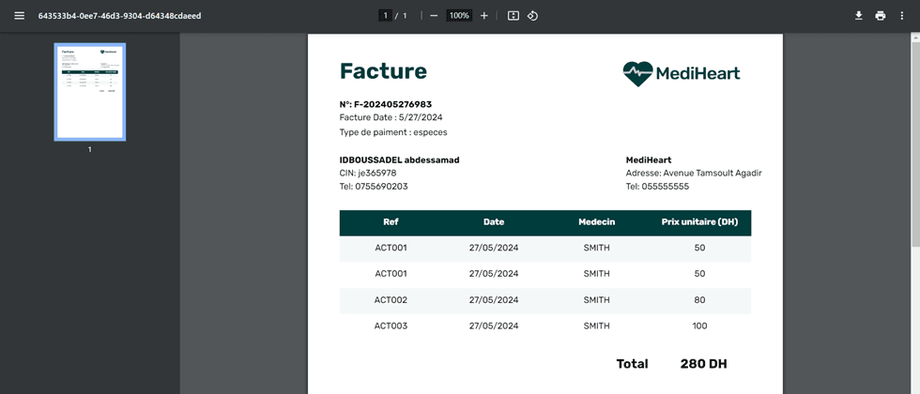
Task: Click the zoom out minus icon
Action: (434, 16)
